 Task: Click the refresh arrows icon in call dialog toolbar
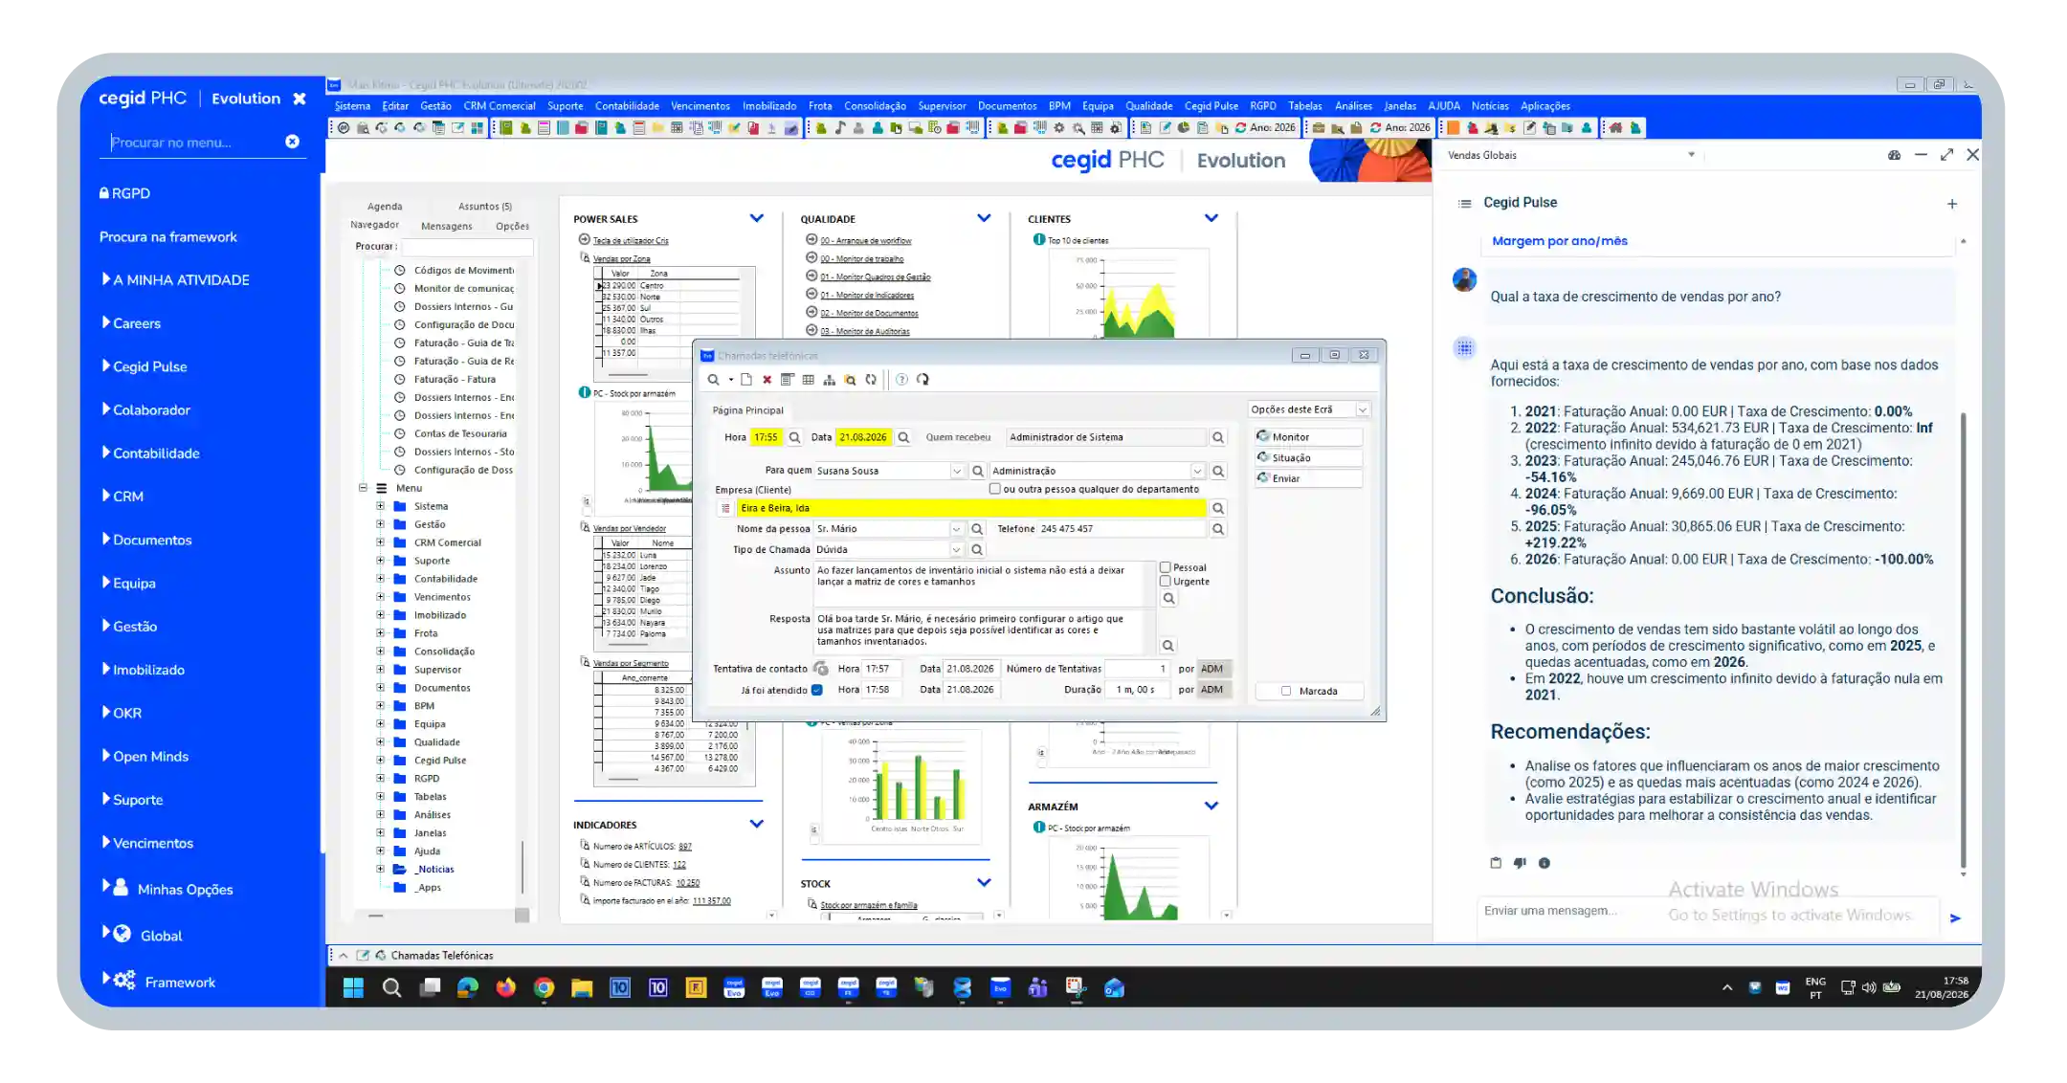coord(871,380)
